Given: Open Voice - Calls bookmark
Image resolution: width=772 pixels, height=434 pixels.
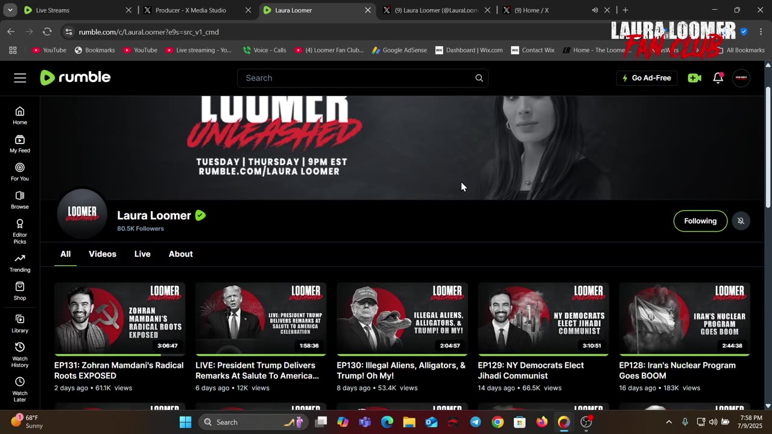Looking at the screenshot, I should pos(264,50).
